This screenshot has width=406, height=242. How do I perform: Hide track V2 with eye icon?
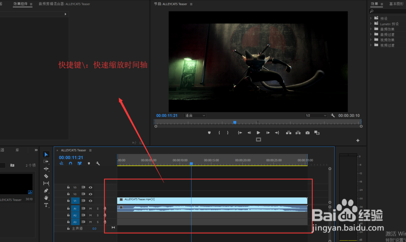[x=91, y=194]
